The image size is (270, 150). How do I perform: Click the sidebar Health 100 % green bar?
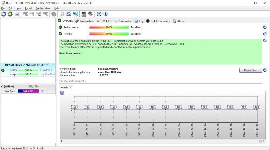point(28,70)
